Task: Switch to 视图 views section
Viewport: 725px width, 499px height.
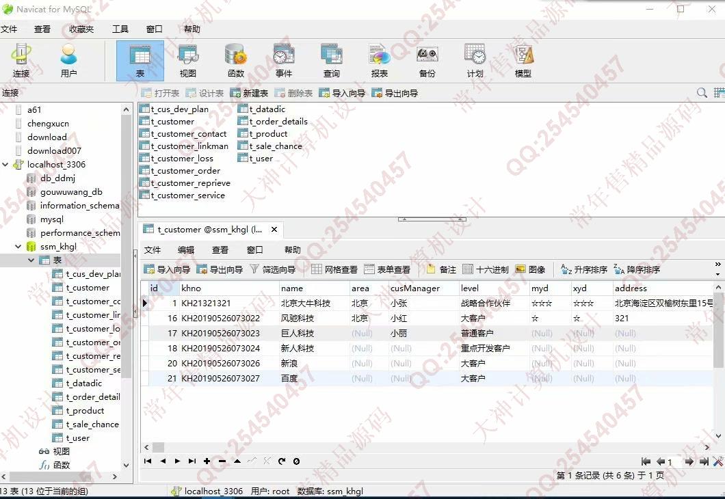Action: pos(187,61)
